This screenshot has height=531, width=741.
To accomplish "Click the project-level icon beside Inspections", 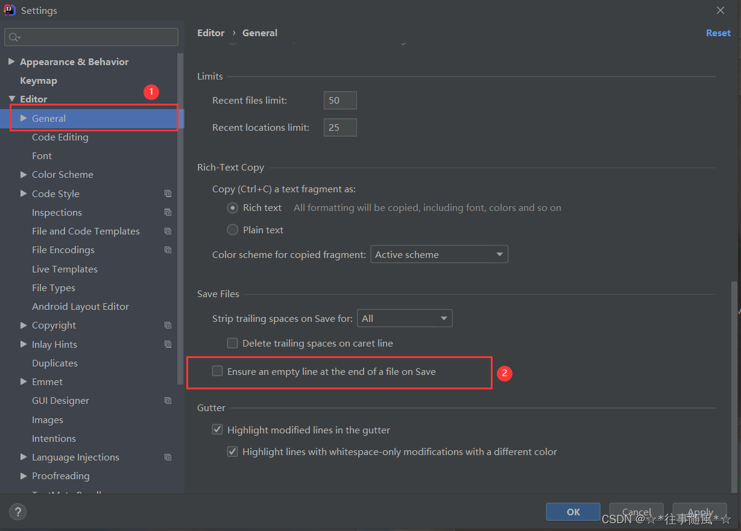I will click(168, 212).
